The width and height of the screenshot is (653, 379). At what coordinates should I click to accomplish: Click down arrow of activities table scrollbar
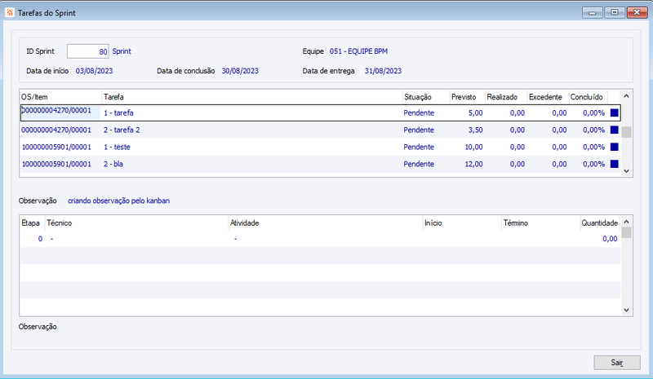[x=626, y=310]
